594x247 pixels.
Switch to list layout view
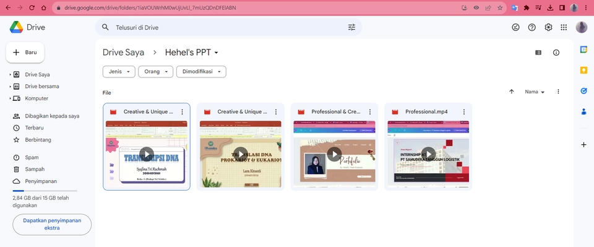[x=538, y=53]
